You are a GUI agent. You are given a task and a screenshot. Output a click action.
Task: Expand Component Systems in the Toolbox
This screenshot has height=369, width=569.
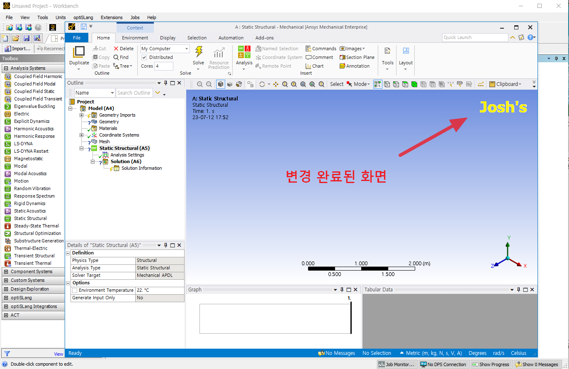tap(6, 272)
